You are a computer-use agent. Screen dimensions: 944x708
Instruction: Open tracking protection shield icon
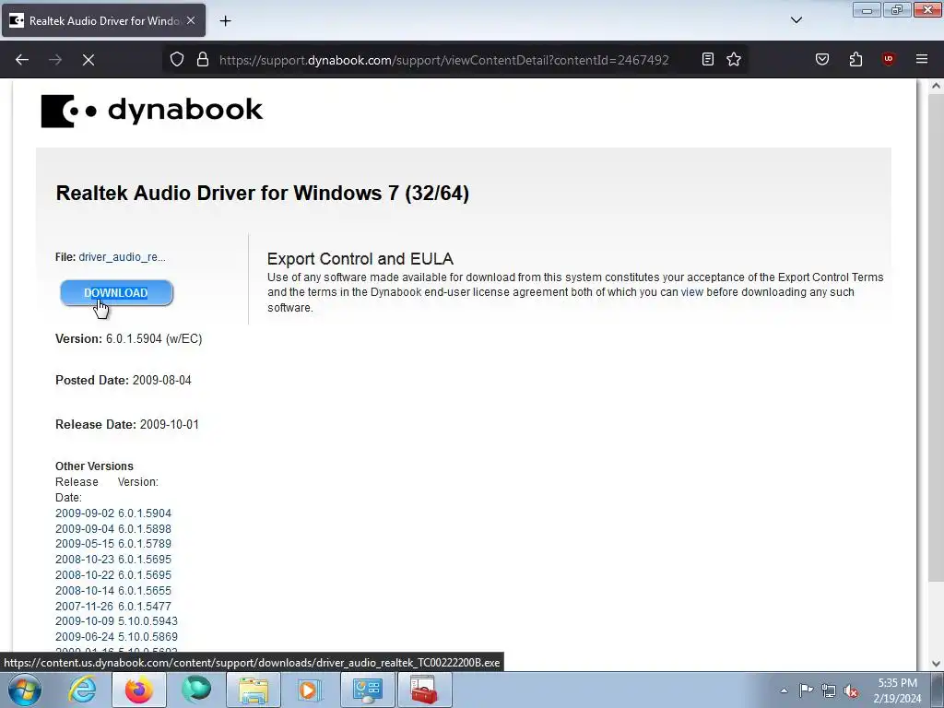coord(176,60)
